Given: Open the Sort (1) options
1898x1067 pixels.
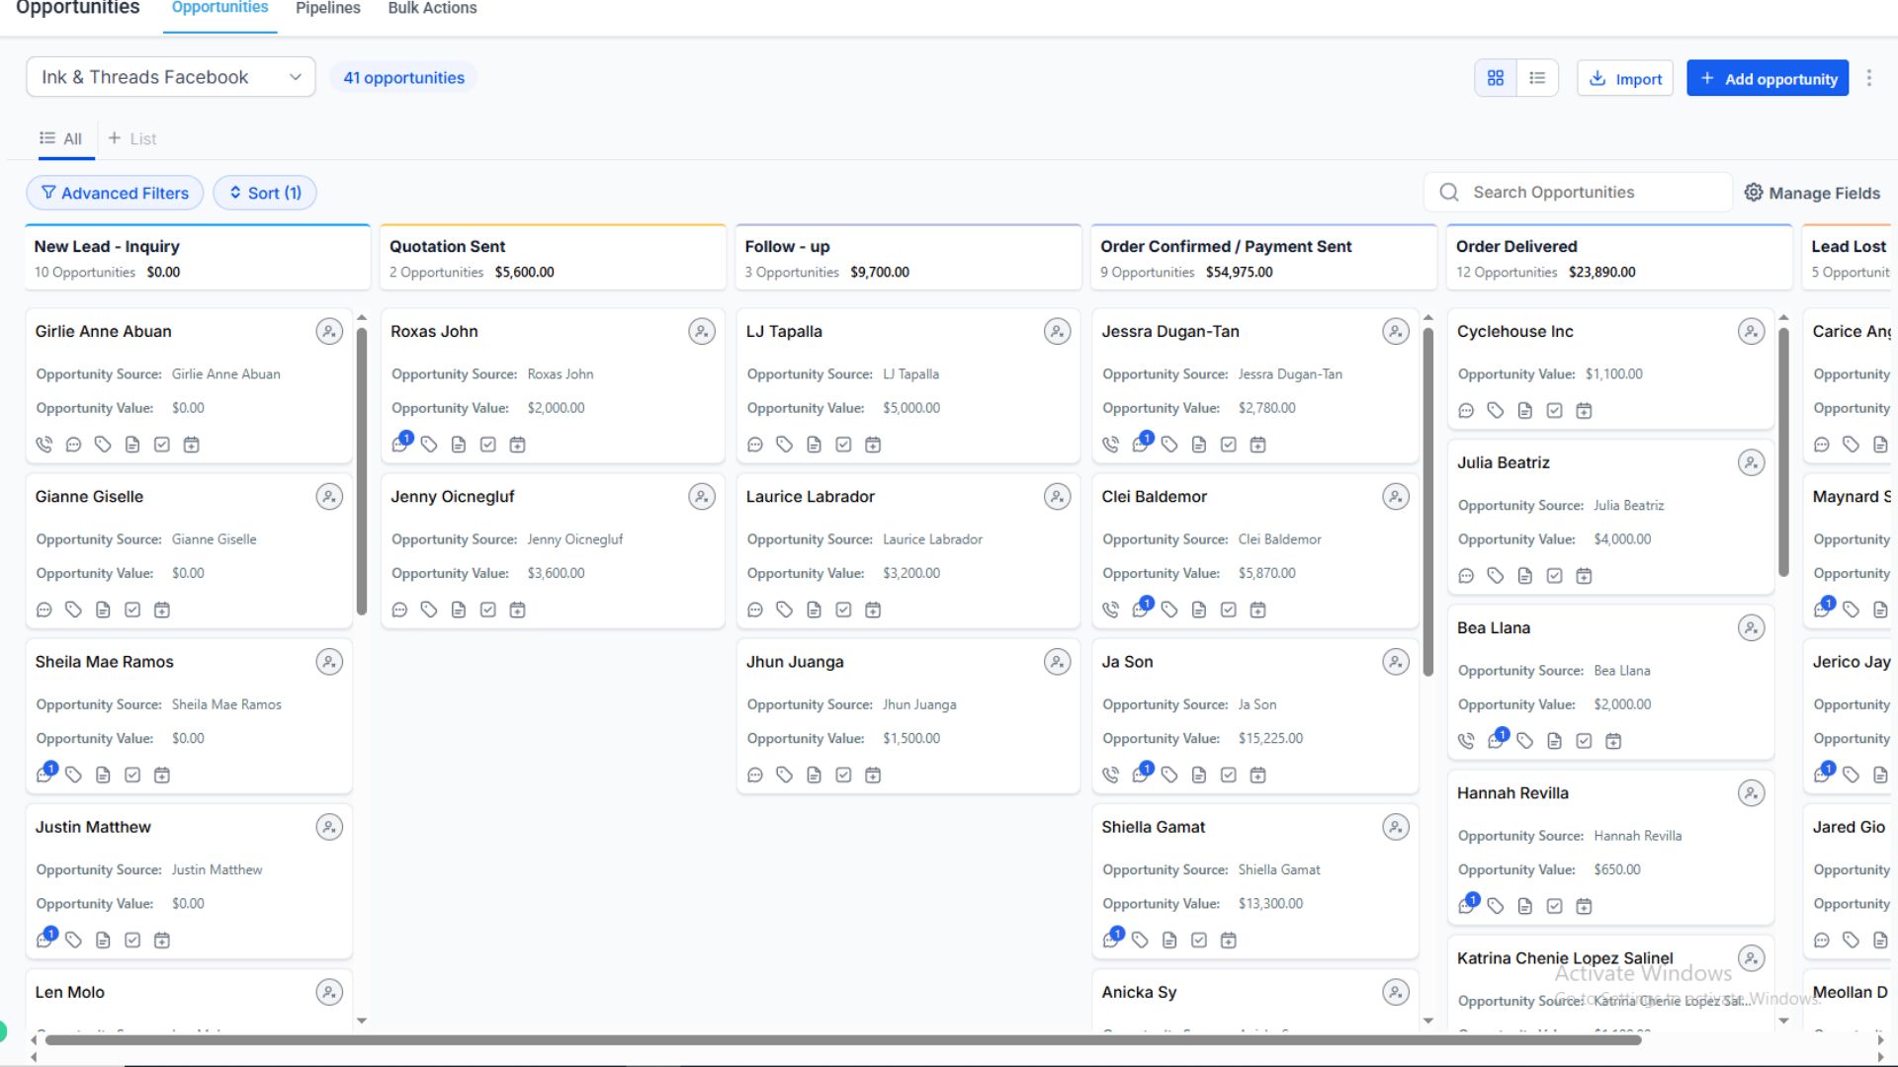Looking at the screenshot, I should point(265,193).
